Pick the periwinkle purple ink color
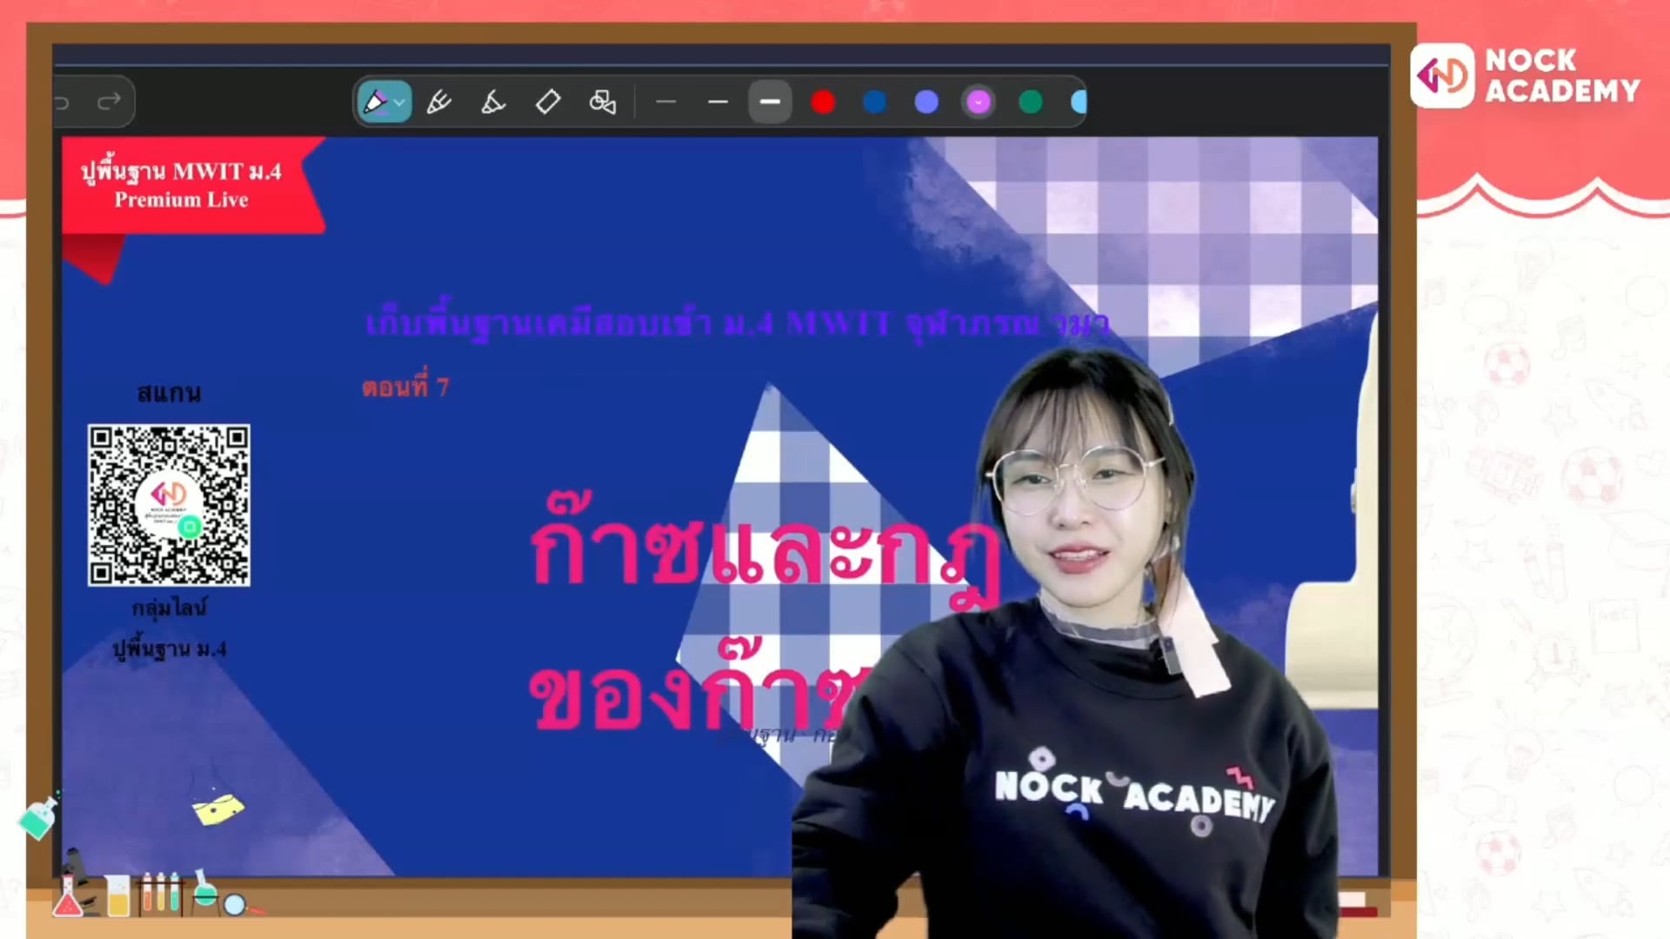 point(927,103)
